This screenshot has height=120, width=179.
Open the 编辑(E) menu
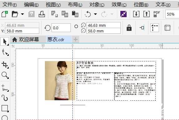click(31, 5)
